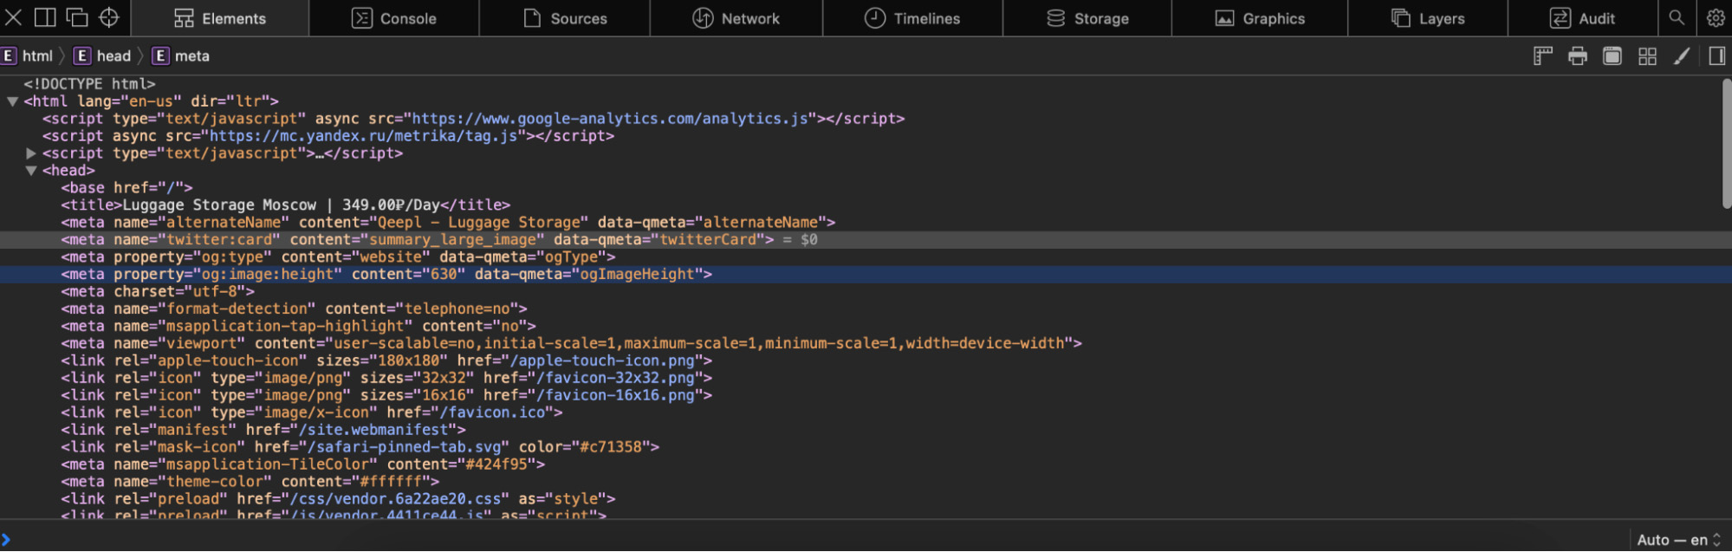This screenshot has height=552, width=1732.
Task: Collapse the html element node
Action: click(x=12, y=101)
